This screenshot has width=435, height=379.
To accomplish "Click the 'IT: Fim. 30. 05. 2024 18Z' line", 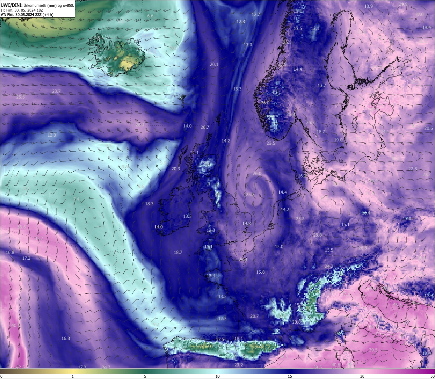I will (x=21, y=10).
